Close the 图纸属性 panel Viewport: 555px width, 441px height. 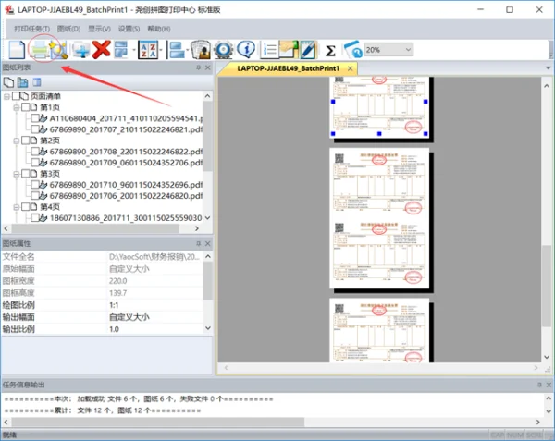click(x=208, y=243)
